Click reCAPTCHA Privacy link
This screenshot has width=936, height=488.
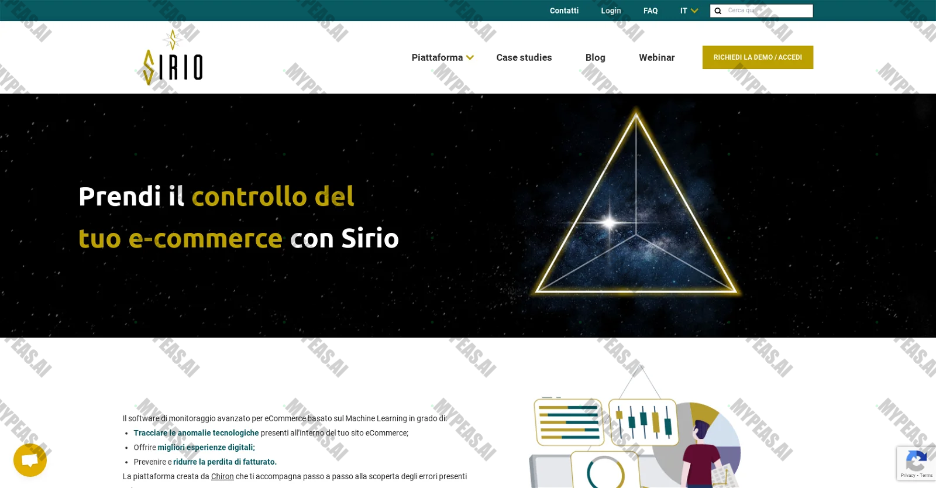pos(908,476)
